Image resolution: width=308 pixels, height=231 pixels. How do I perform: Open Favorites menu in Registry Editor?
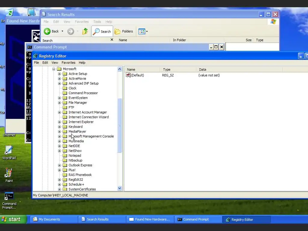coord(68,63)
